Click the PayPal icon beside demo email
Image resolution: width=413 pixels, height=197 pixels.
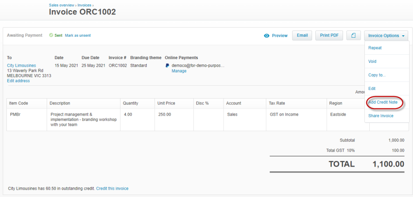[x=167, y=65]
